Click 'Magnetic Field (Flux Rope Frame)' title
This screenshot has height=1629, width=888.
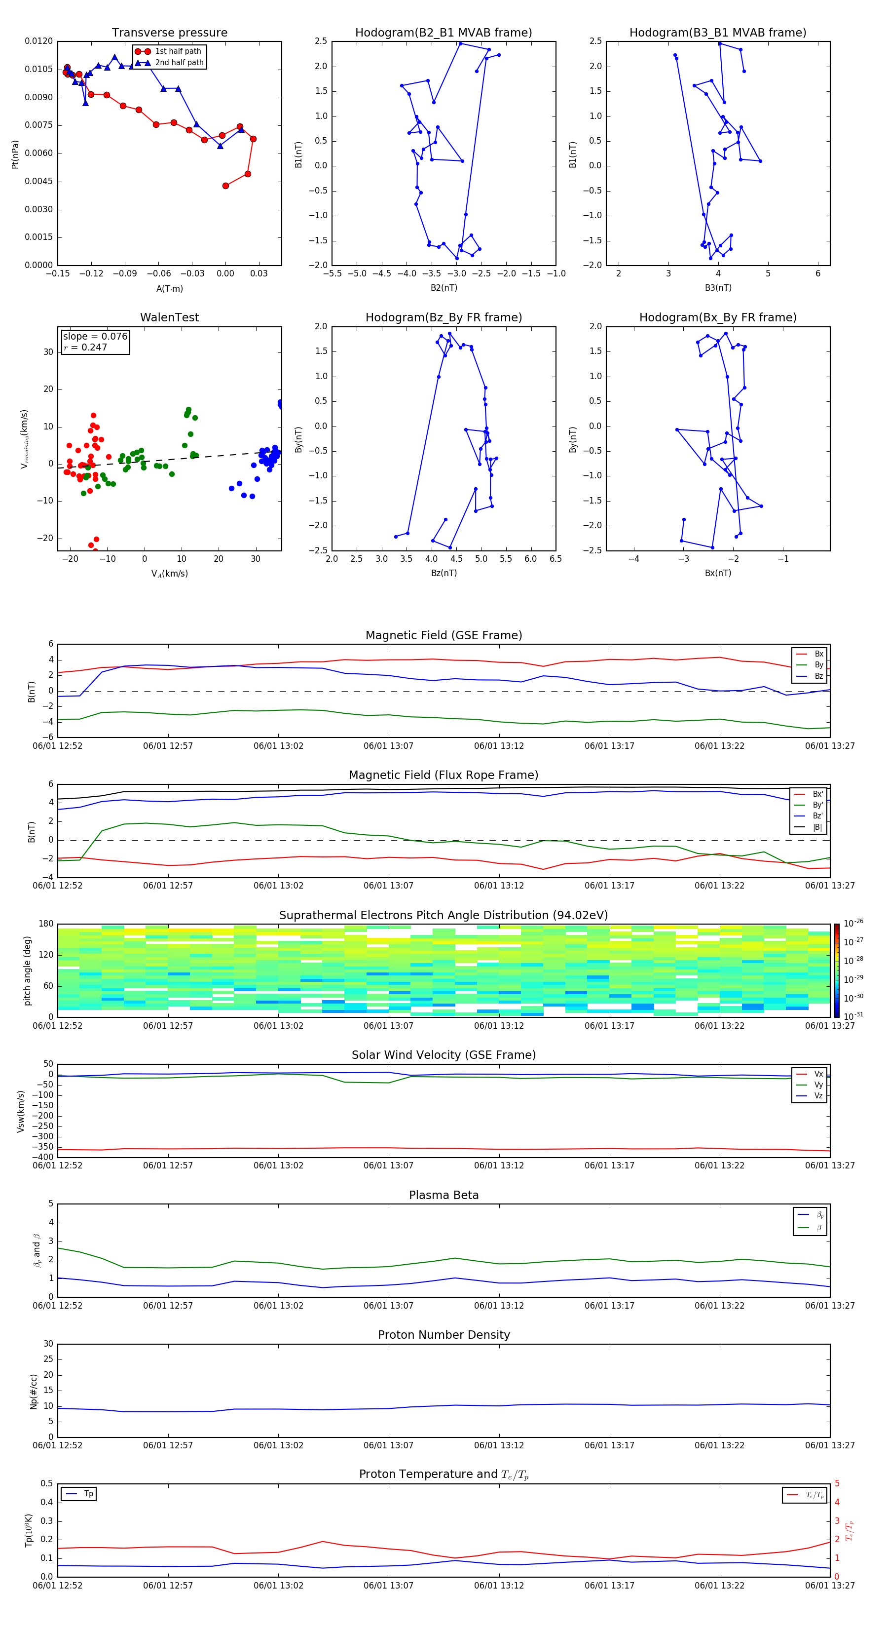tap(444, 776)
